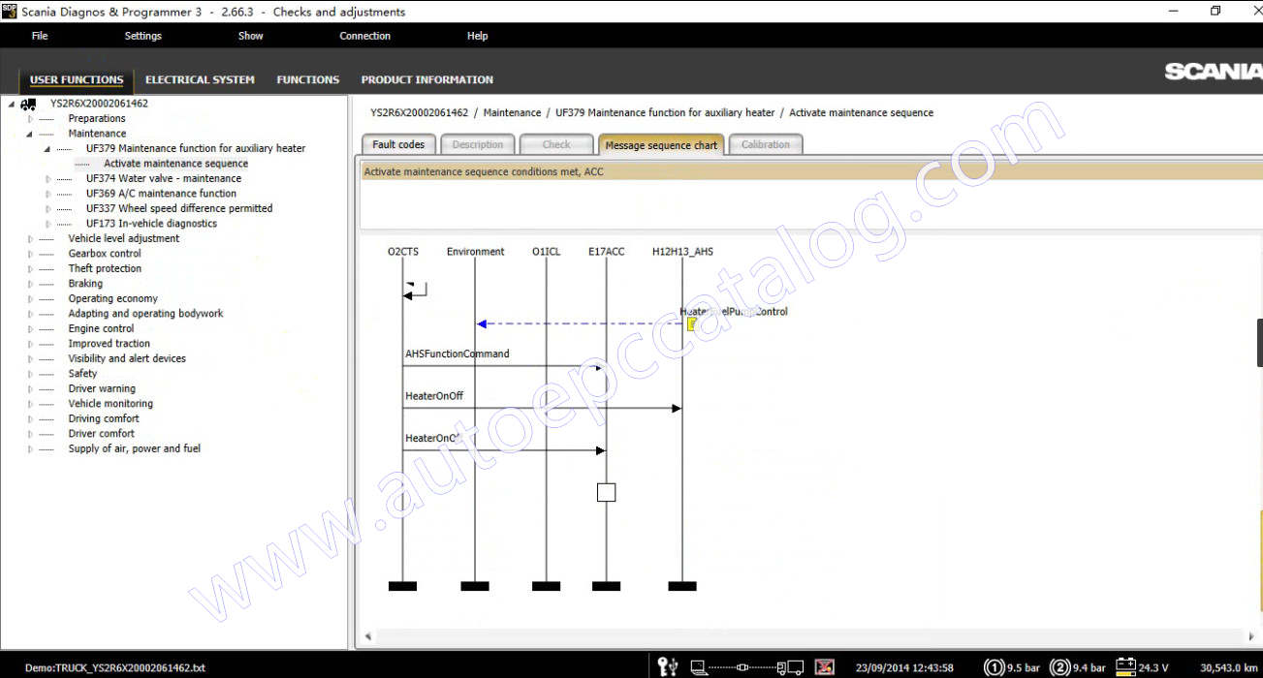The height and width of the screenshot is (678, 1263).
Task: Click the computer-to-vehicle connection icon
Action: click(x=746, y=667)
